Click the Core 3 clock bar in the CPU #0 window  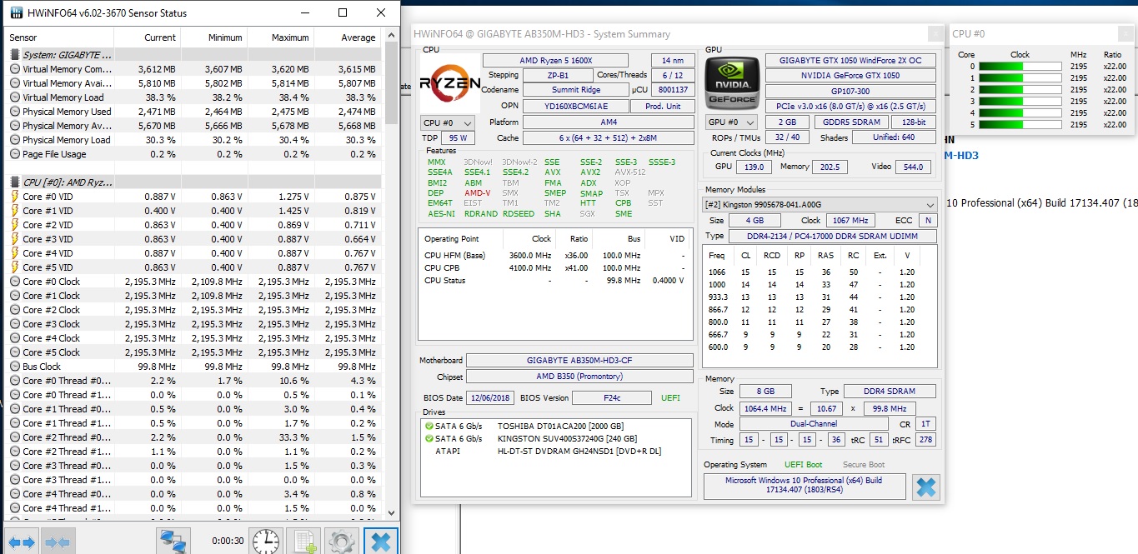(1020, 102)
